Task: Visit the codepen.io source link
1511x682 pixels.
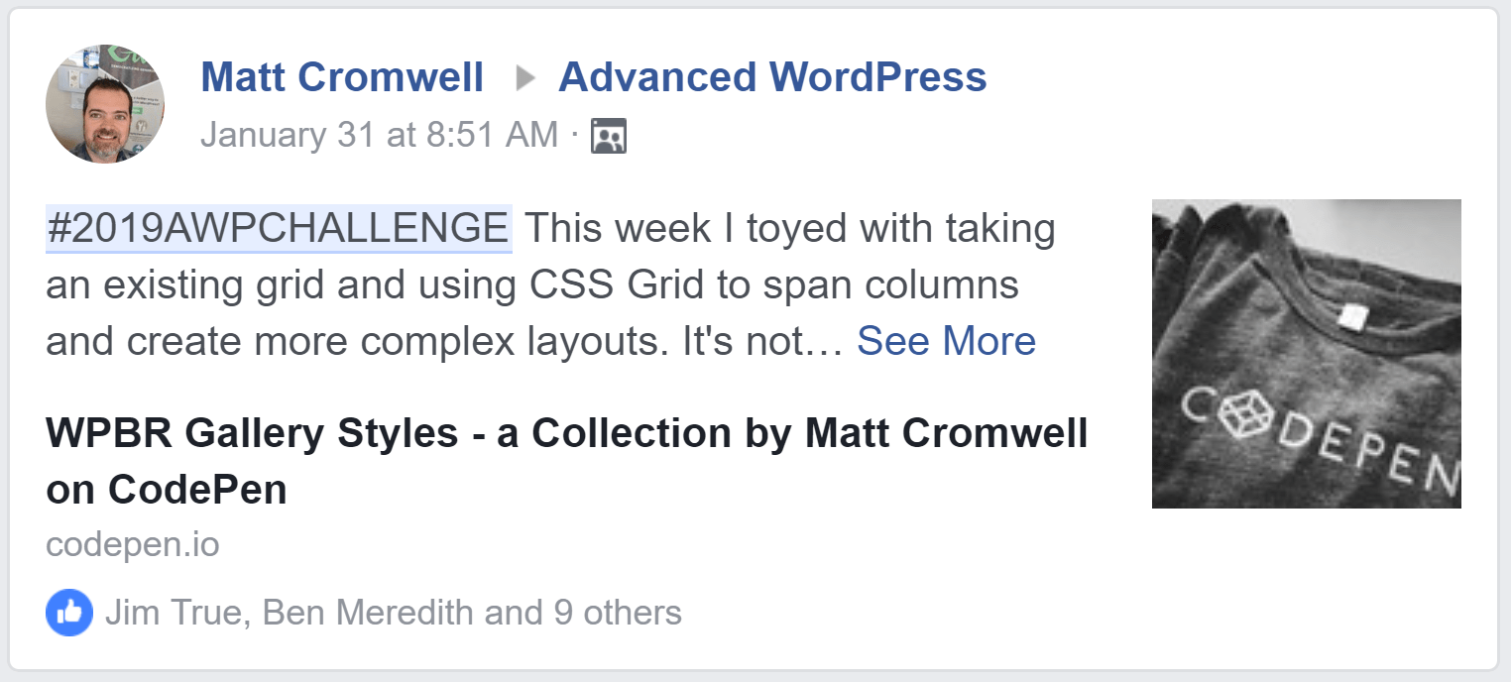Action: [x=132, y=544]
